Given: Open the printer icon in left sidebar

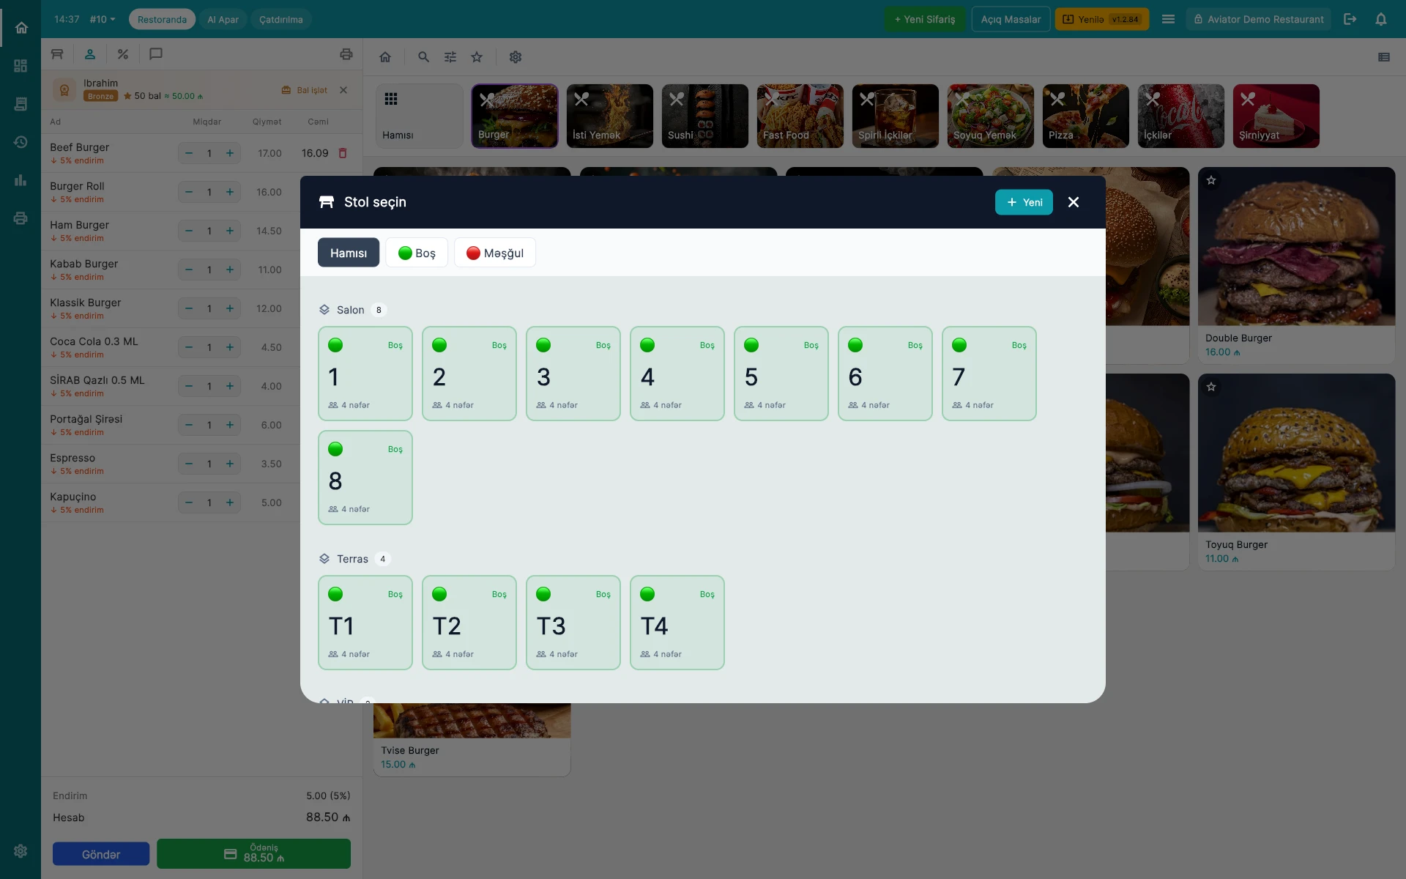Looking at the screenshot, I should [x=21, y=218].
